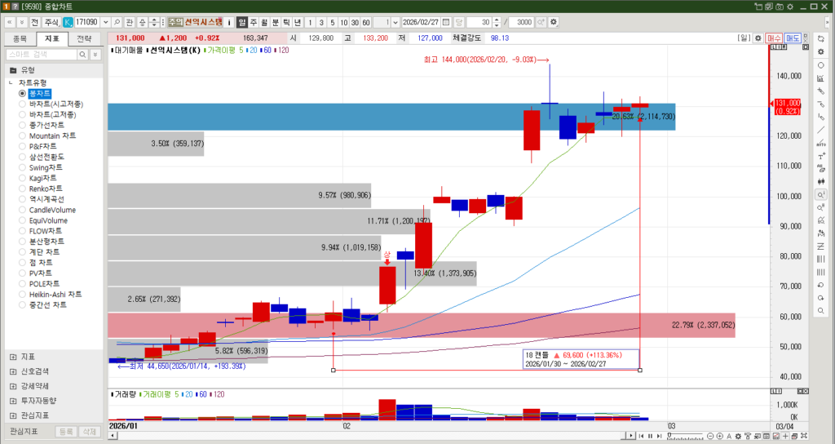
Task: Choose the 삼선전환도 chart type
Action: click(x=46, y=157)
